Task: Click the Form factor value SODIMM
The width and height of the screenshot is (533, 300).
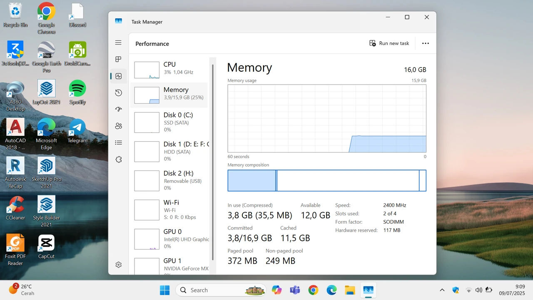Action: click(x=394, y=222)
